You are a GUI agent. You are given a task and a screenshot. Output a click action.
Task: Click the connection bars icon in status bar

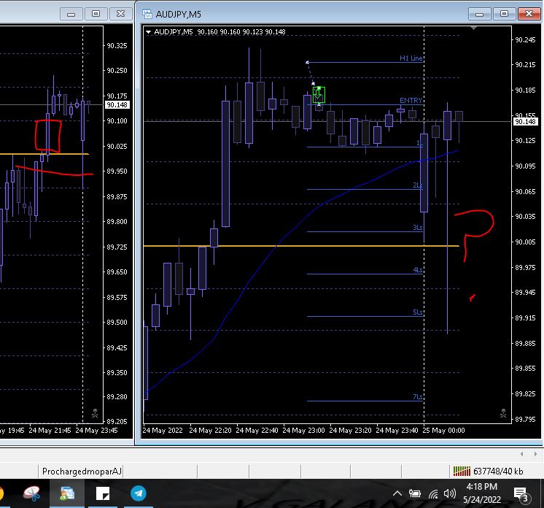pyautogui.click(x=462, y=472)
